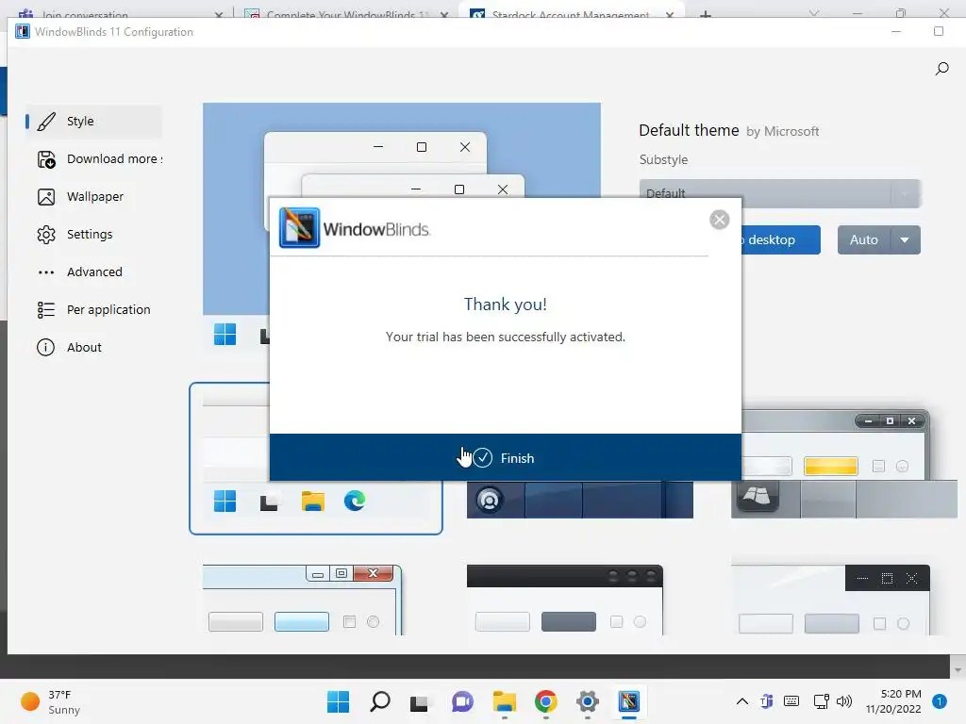Open the Windows Start menu
Viewport: 966px width, 724px height.
(339, 701)
